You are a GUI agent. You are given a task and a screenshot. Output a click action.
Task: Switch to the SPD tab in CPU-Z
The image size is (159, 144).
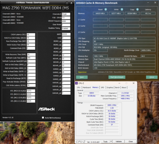[x=103, y=88]
